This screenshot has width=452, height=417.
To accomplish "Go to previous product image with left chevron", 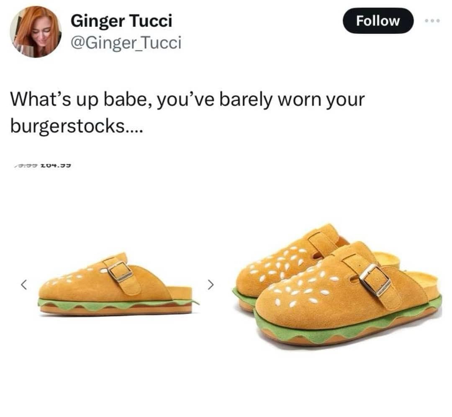I will tap(24, 285).
